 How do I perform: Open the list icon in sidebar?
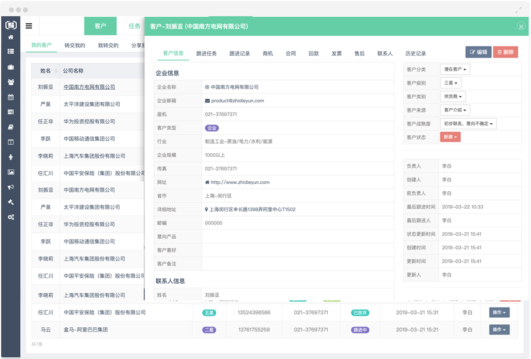pos(11,51)
